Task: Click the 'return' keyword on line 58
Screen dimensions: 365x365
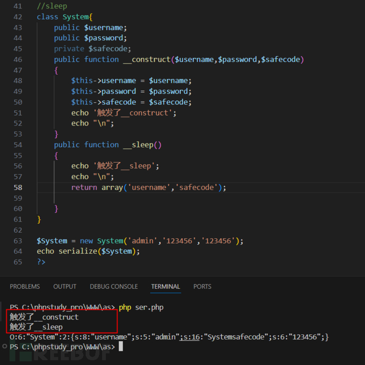Action: click(x=84, y=187)
